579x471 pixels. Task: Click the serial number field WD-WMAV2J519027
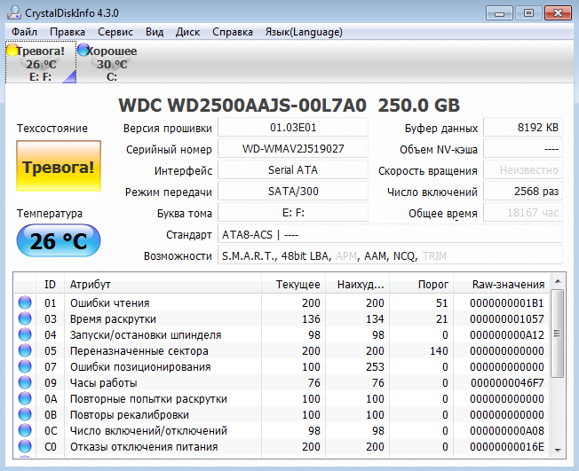point(293,149)
